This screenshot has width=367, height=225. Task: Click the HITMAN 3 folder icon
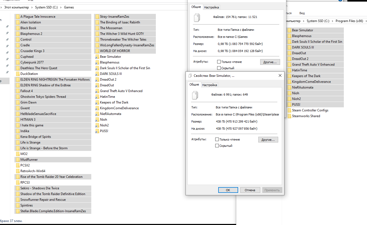18,120
